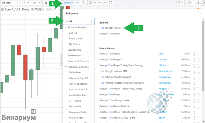Viewport: 205px width, 123px height.
Task: Collapse the Euro Fx/U.S. Dollar legend
Action: point(2,9)
